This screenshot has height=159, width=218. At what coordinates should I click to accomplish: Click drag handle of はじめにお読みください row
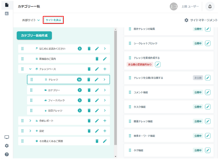pos(22,49)
